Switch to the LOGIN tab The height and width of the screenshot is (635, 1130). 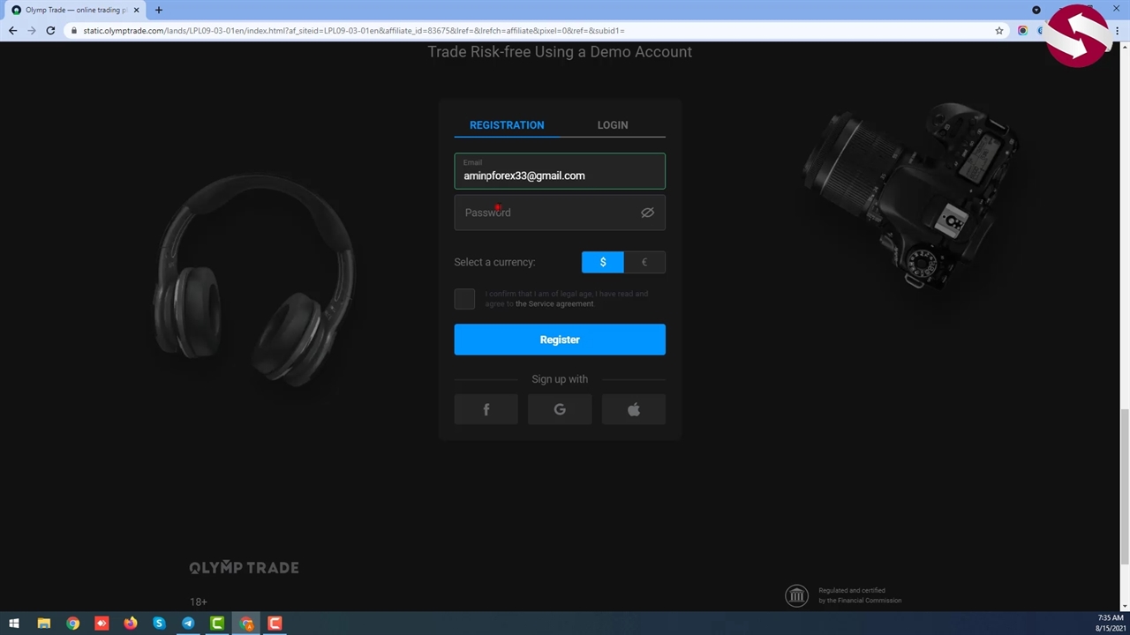pos(613,125)
